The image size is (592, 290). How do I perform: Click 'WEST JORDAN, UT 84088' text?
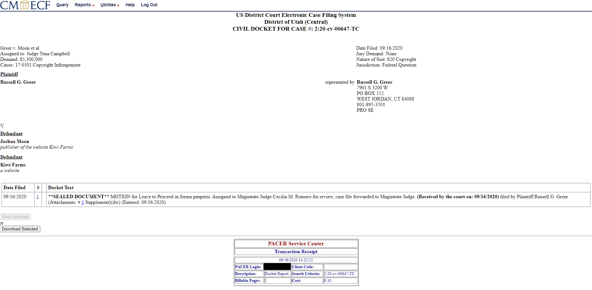[x=385, y=99]
